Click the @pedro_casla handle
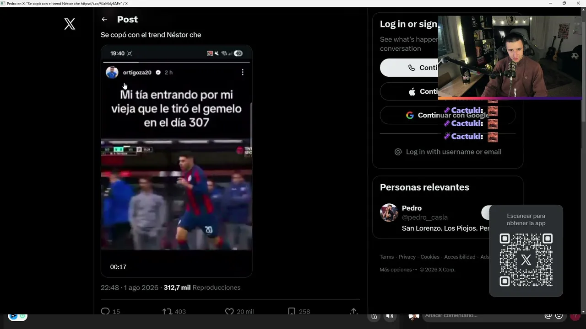586x329 pixels. [x=425, y=217]
